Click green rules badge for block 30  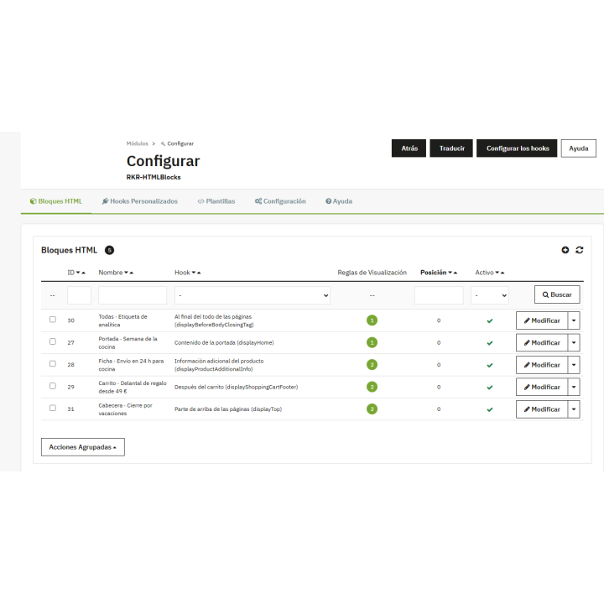372,320
